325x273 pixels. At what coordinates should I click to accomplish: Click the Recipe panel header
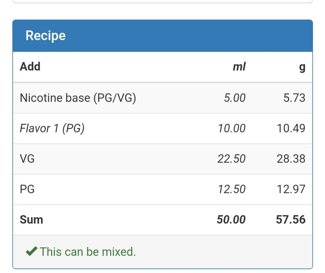[x=163, y=36]
